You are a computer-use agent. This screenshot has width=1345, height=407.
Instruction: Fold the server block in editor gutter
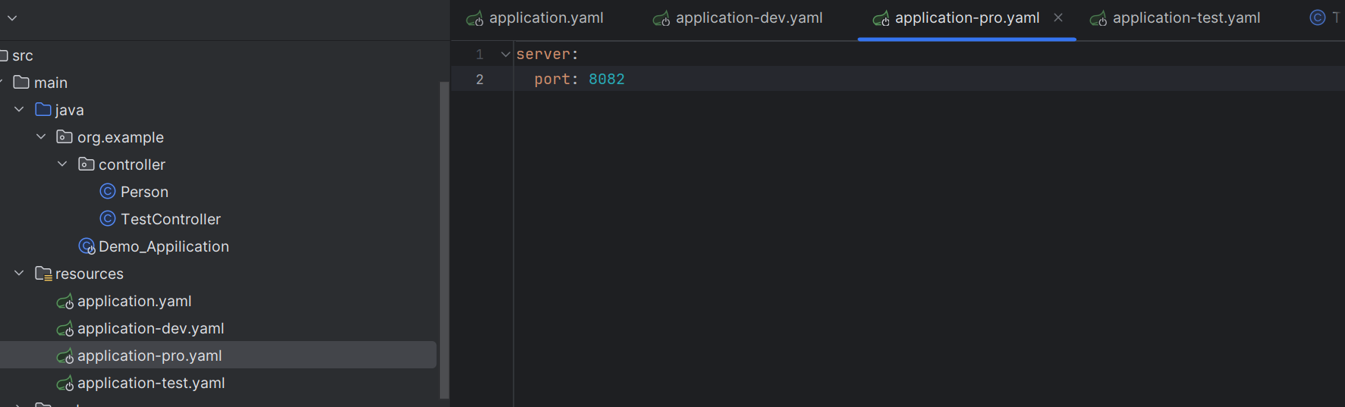point(505,55)
